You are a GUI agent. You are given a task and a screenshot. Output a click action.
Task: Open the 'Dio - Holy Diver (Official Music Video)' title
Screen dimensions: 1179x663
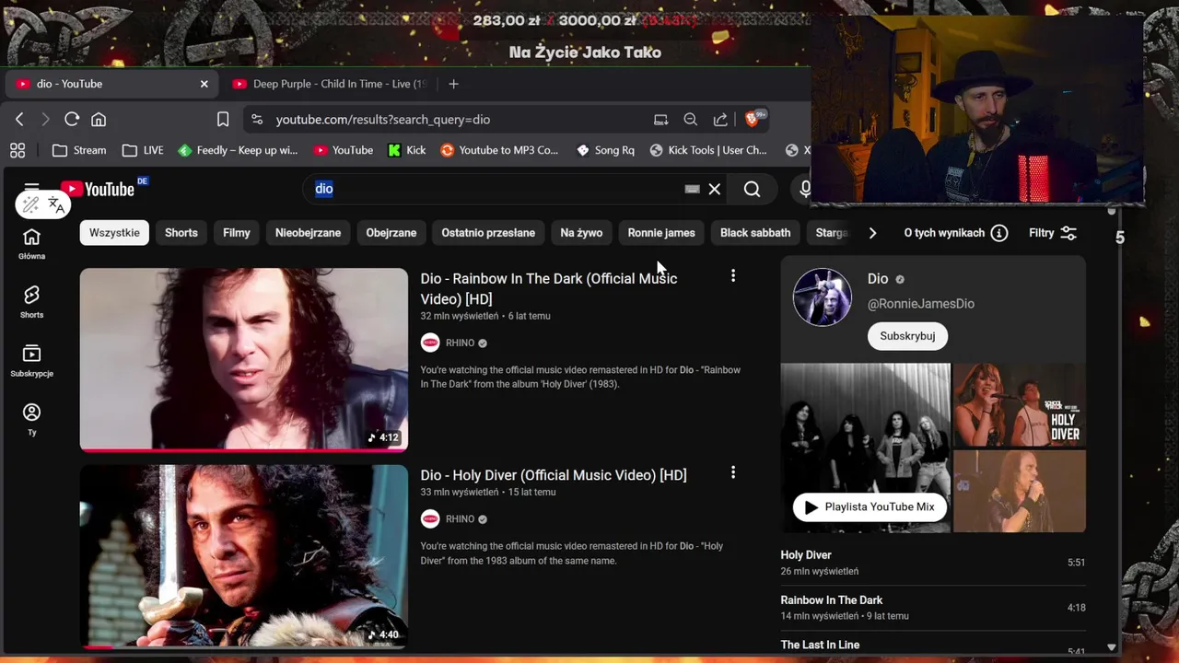pos(554,475)
